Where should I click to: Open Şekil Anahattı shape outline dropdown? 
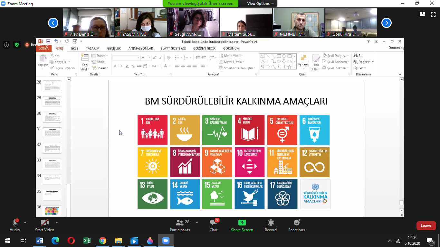[336, 62]
